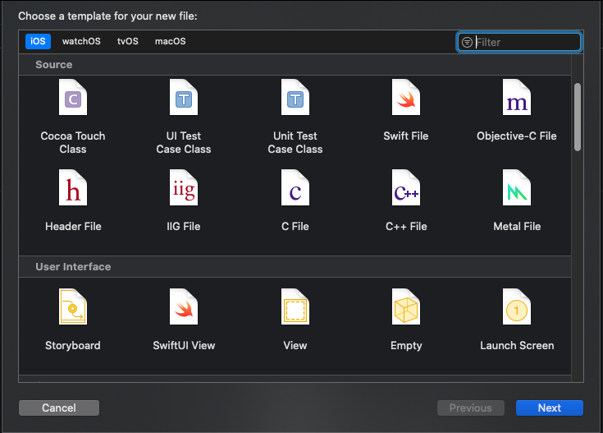Switch to the iOS platform tab
This screenshot has height=433, width=603.
click(38, 41)
